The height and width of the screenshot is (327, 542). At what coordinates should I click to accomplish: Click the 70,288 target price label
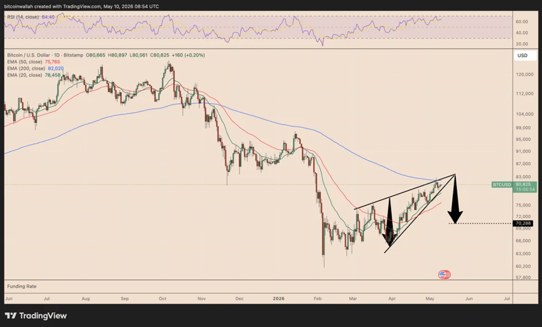(x=523, y=223)
